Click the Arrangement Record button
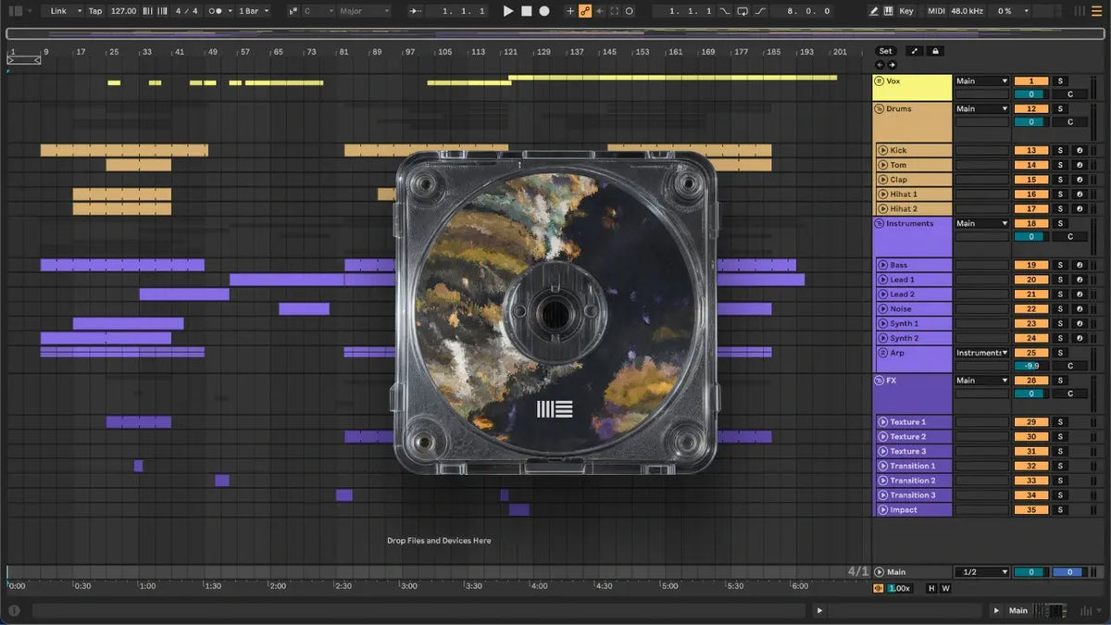The height and width of the screenshot is (625, 1111). point(544,11)
